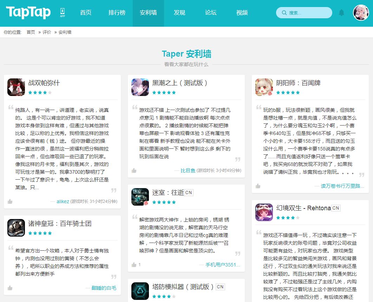Open 塔防模拟器(测试版) title link
The height and width of the screenshot is (302, 373).
(183, 287)
